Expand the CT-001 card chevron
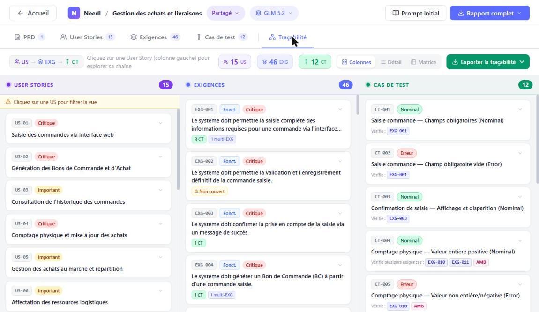Image resolution: width=539 pixels, height=312 pixels. pos(520,109)
